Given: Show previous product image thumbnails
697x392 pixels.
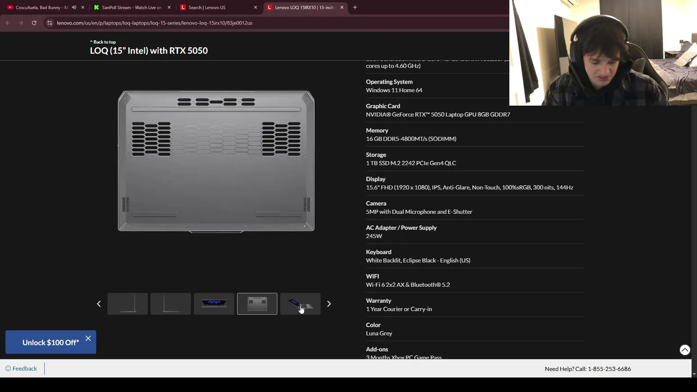Looking at the screenshot, I should [x=99, y=304].
